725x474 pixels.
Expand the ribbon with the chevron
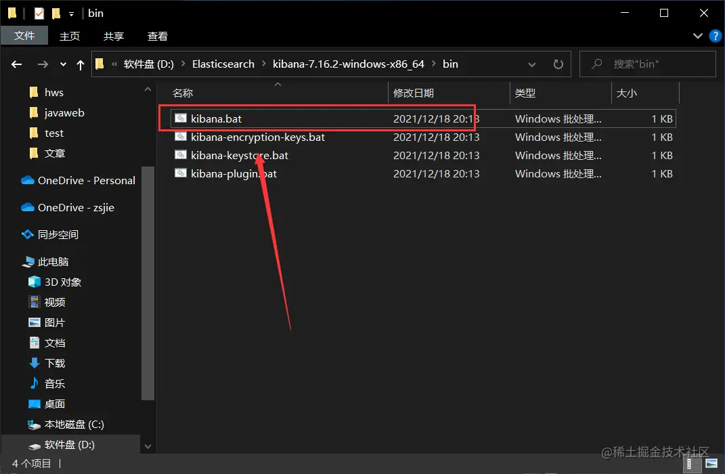[x=698, y=36]
